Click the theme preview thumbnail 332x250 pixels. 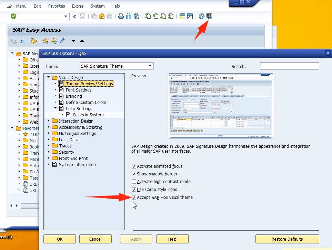pos(220,106)
